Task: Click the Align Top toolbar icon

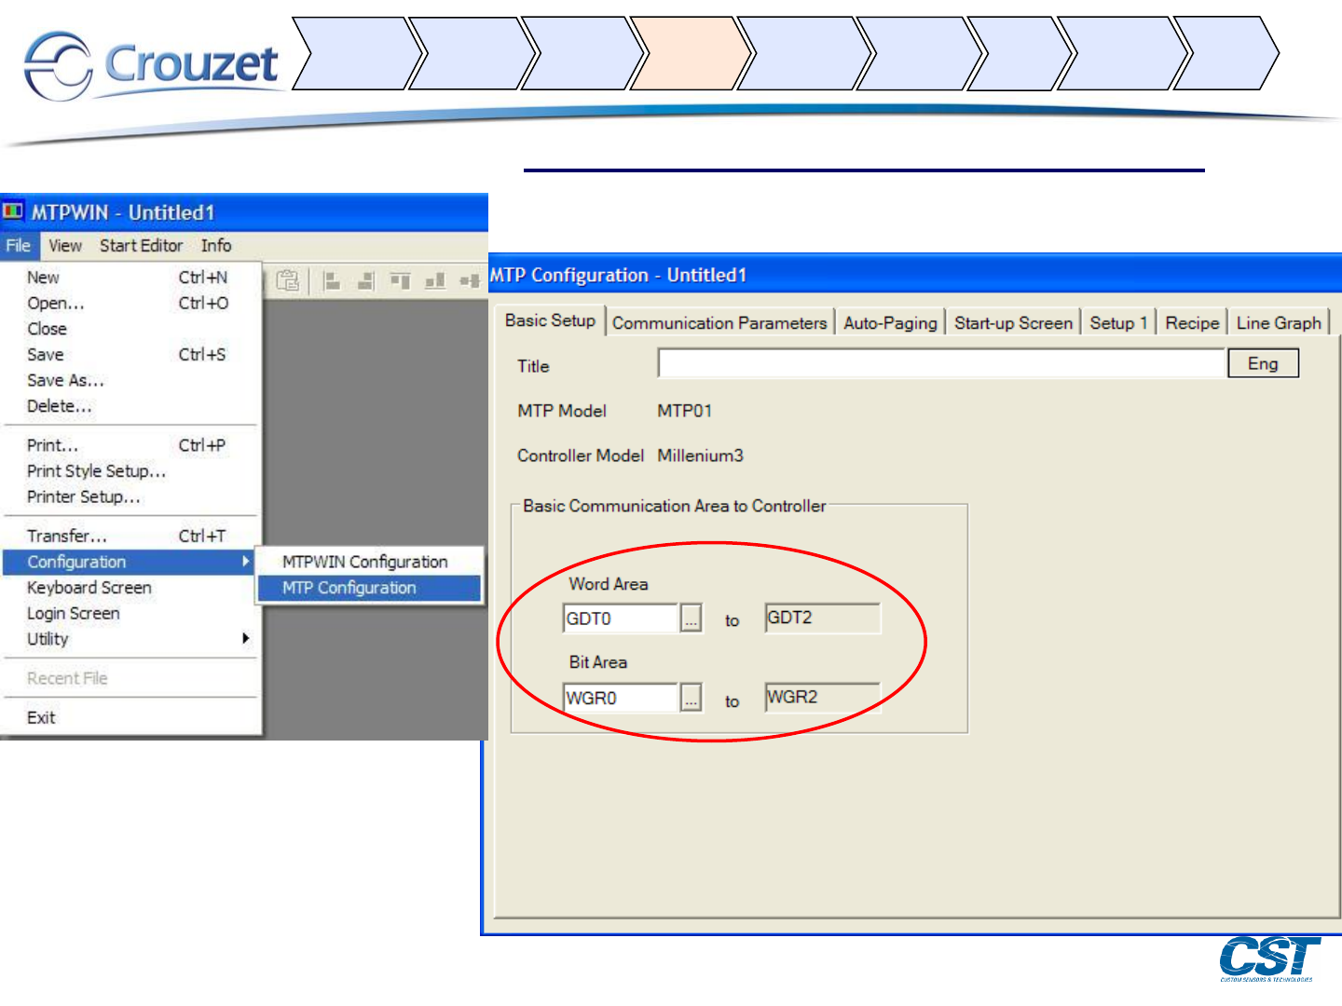Action: pyautogui.click(x=400, y=280)
